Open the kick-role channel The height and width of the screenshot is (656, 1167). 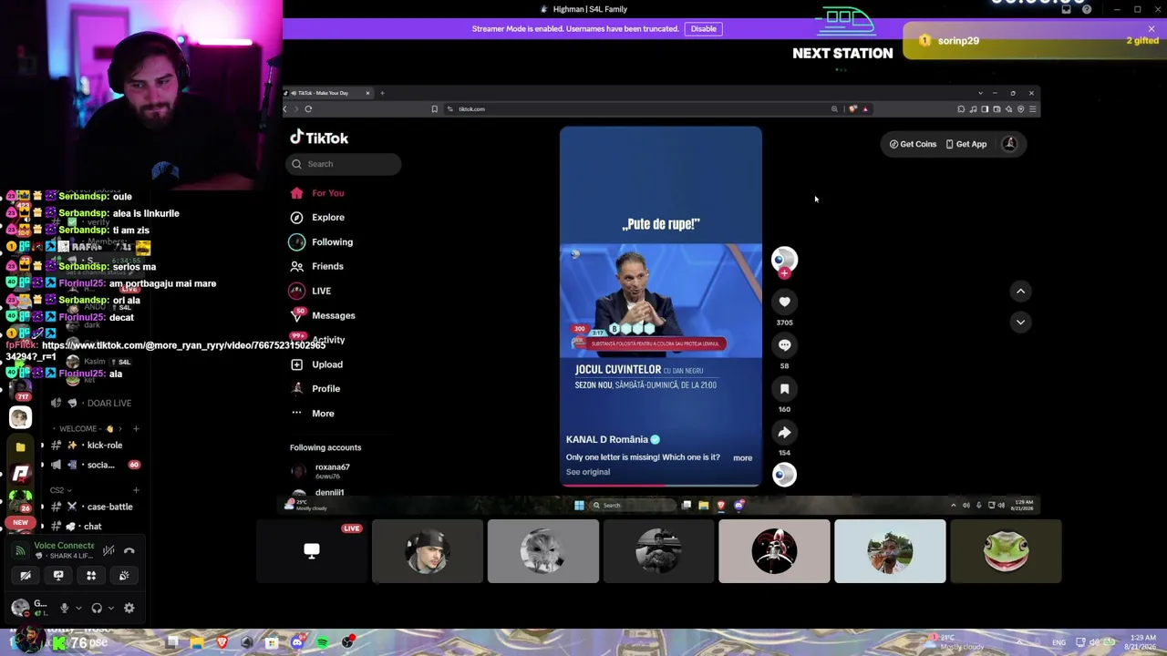pos(95,446)
